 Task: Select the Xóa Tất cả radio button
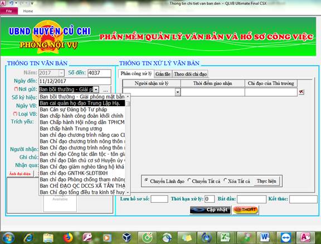click(x=225, y=180)
